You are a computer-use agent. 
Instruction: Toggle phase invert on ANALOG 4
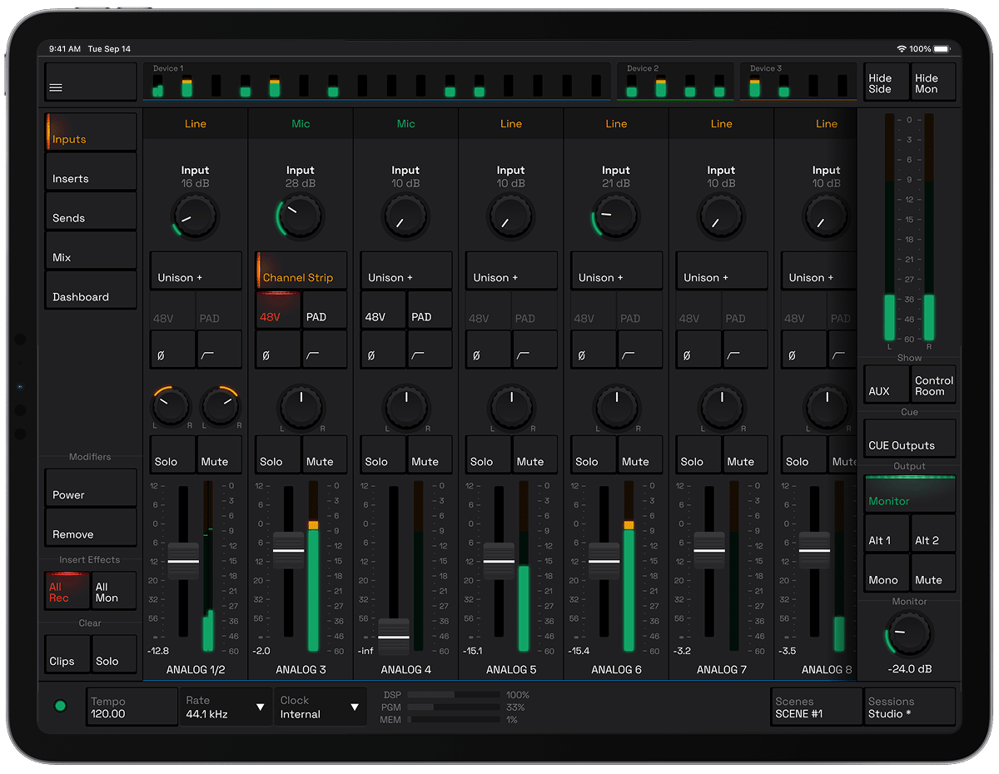tap(383, 350)
